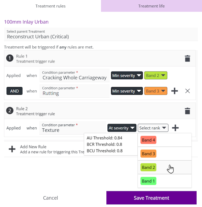Toggle the AND operator button
The image size is (202, 207).
[14, 91]
